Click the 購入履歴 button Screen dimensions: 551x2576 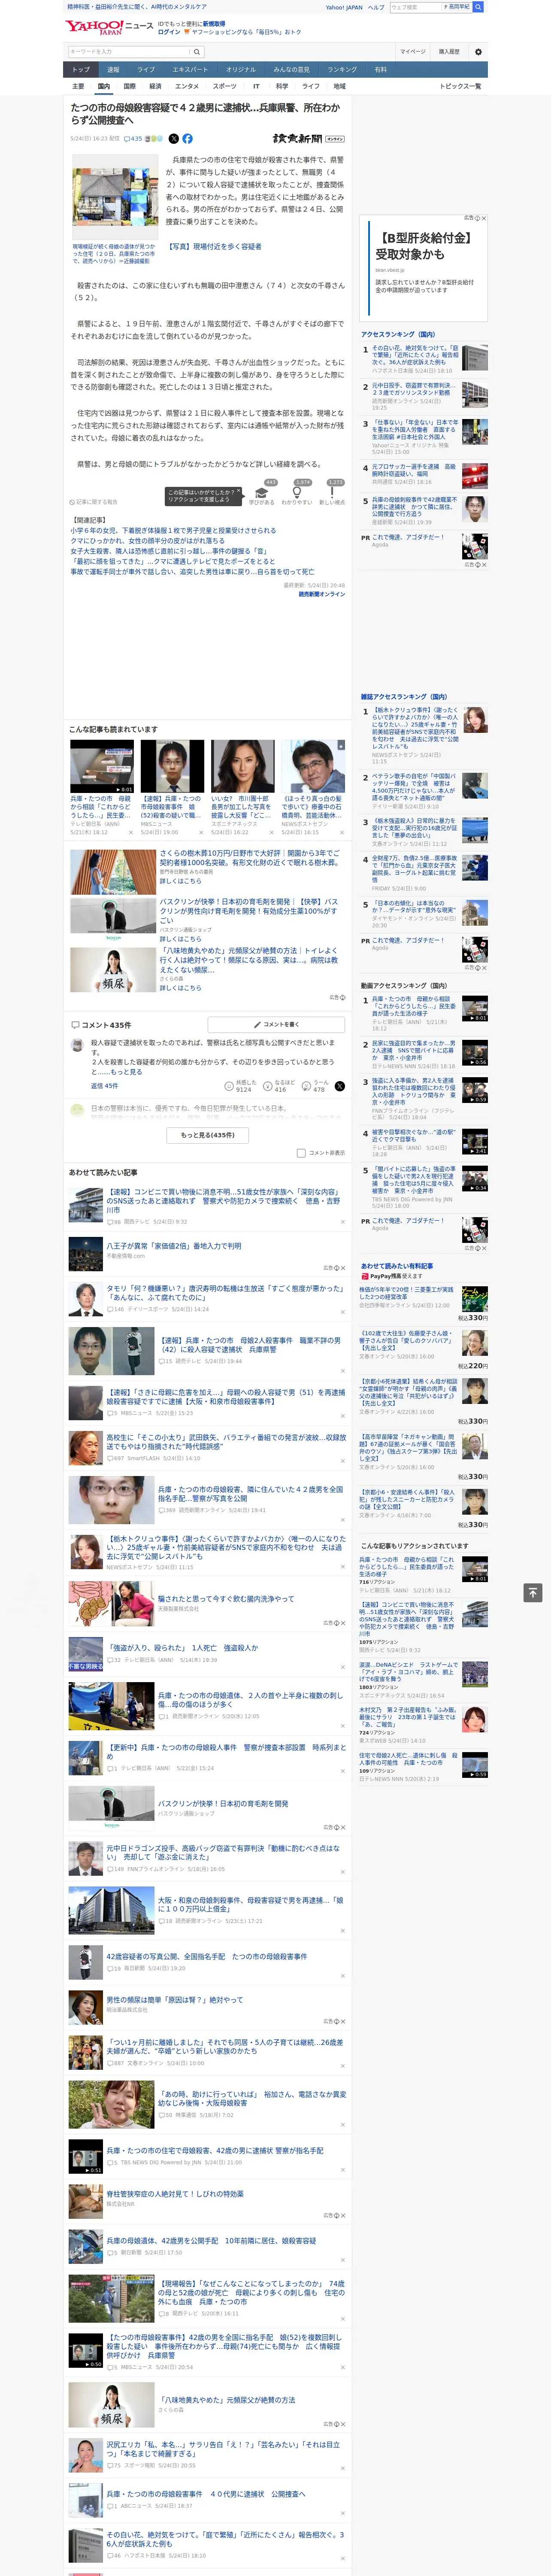point(449,52)
